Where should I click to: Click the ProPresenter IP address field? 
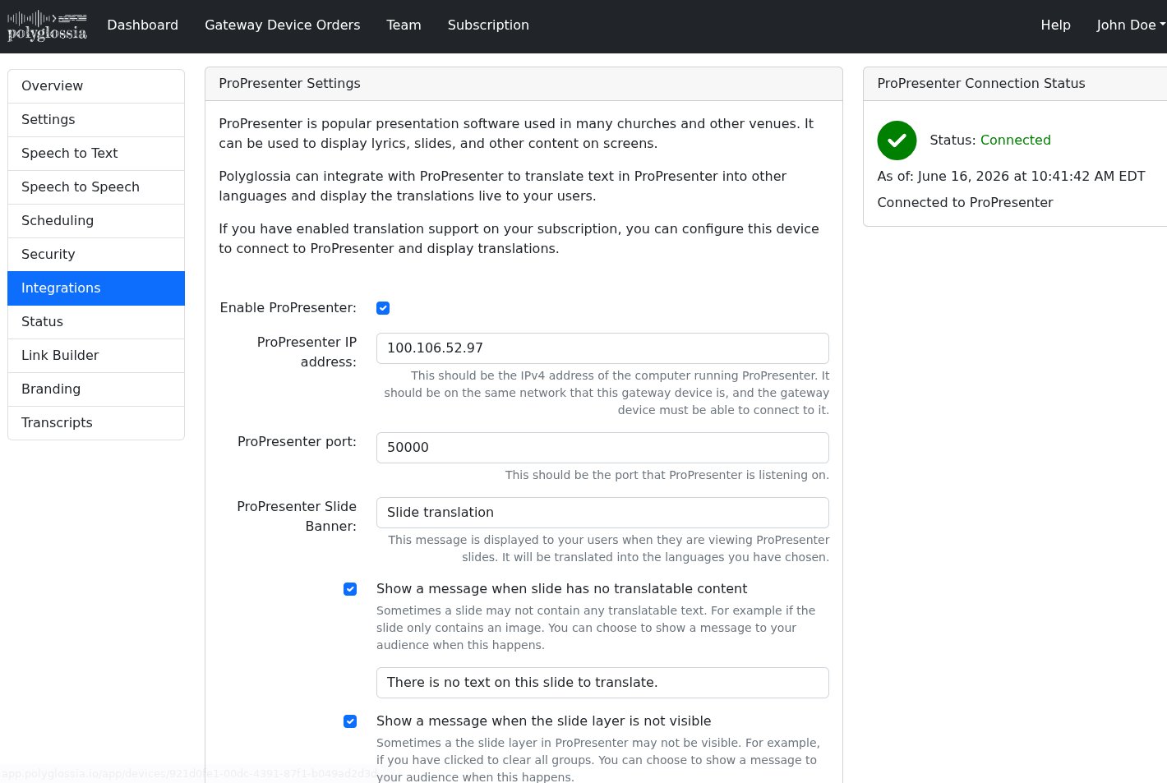(602, 348)
